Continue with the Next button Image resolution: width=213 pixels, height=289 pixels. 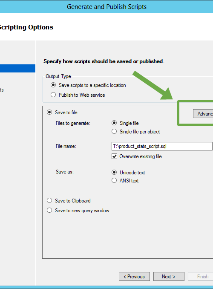pos(169,277)
